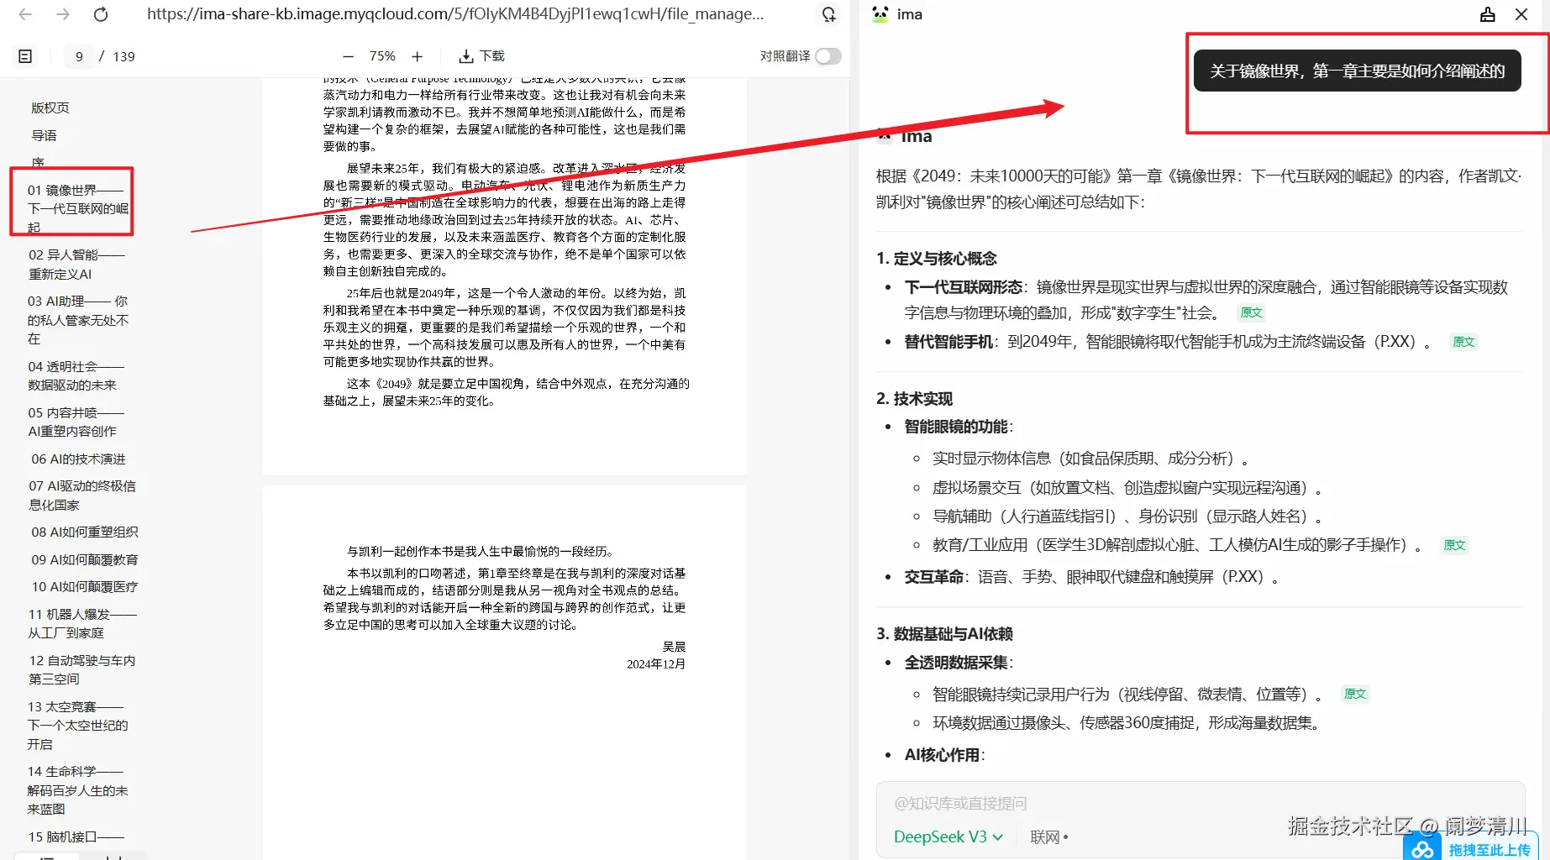Zoom in the document view
The width and height of the screenshot is (1550, 860).
(x=418, y=56)
